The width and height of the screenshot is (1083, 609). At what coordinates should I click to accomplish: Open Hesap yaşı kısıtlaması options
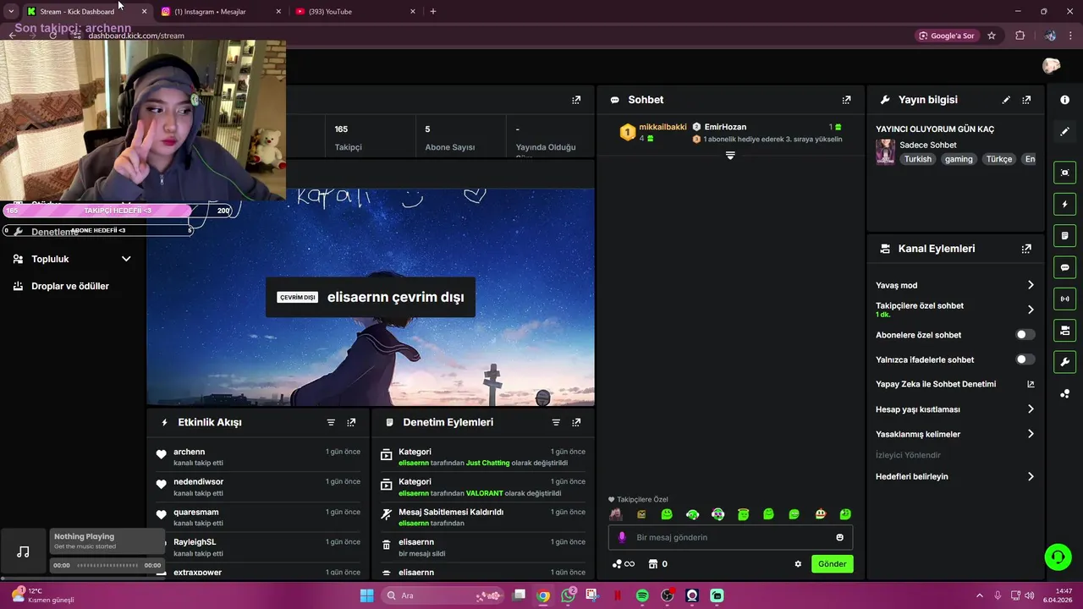point(955,409)
